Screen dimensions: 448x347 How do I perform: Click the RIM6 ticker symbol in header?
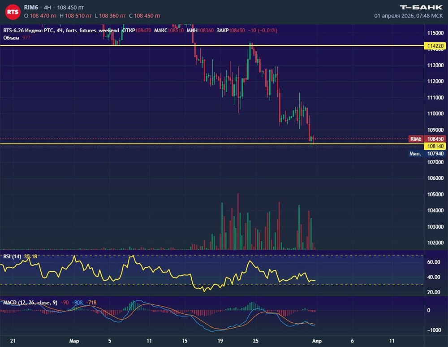(32, 8)
